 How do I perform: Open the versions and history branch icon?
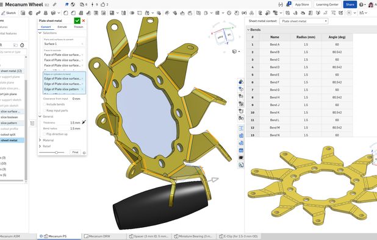pos(93,4)
